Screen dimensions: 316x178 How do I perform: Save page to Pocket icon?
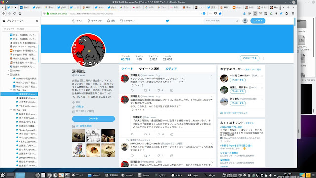pos(215,13)
